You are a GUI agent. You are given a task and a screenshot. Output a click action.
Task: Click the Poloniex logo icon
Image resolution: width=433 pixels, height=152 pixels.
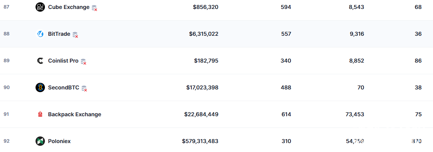[x=40, y=141]
